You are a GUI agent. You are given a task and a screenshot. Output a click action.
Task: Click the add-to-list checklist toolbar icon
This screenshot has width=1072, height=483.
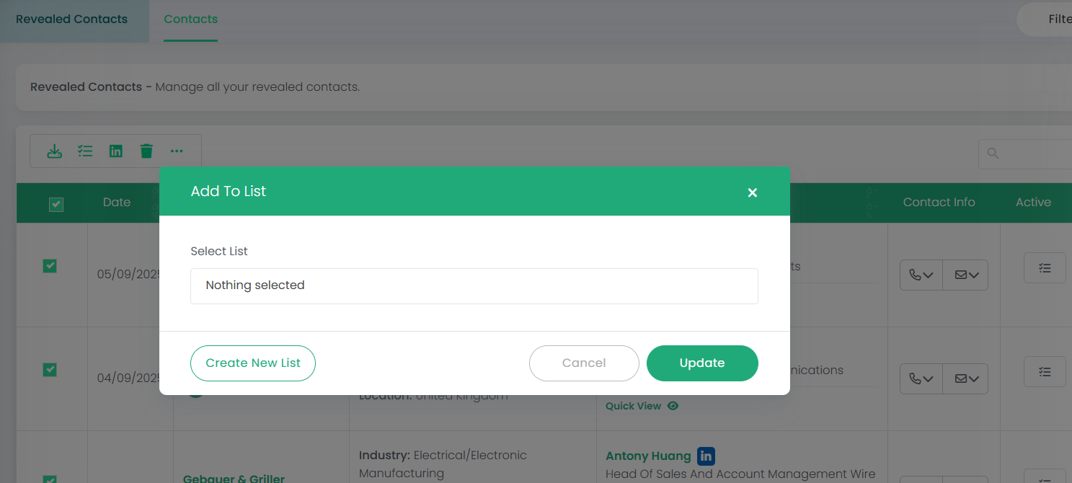click(x=85, y=151)
